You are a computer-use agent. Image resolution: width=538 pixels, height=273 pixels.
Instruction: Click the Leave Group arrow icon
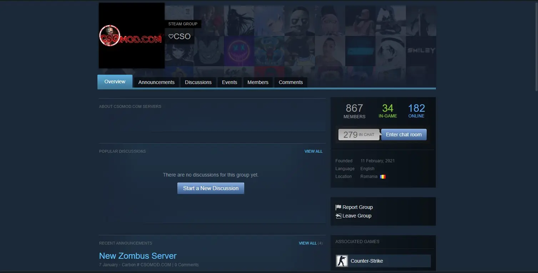point(338,216)
